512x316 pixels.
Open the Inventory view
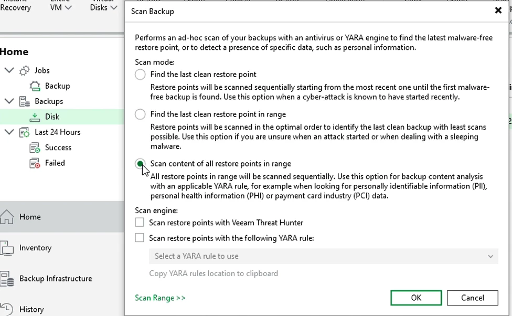[x=35, y=248]
